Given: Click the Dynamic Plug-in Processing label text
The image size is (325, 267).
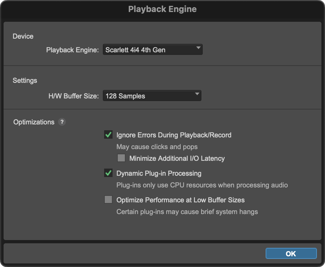Looking at the screenshot, I should point(159,173).
